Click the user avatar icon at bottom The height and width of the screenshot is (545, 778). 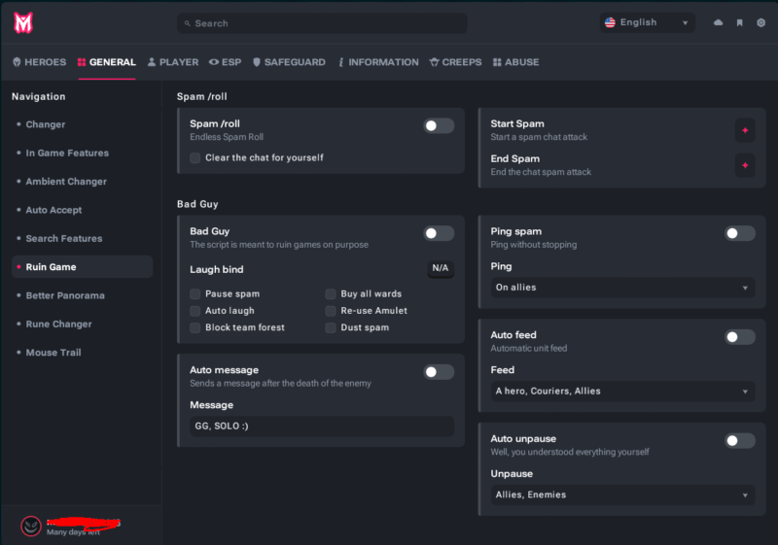pyautogui.click(x=31, y=527)
